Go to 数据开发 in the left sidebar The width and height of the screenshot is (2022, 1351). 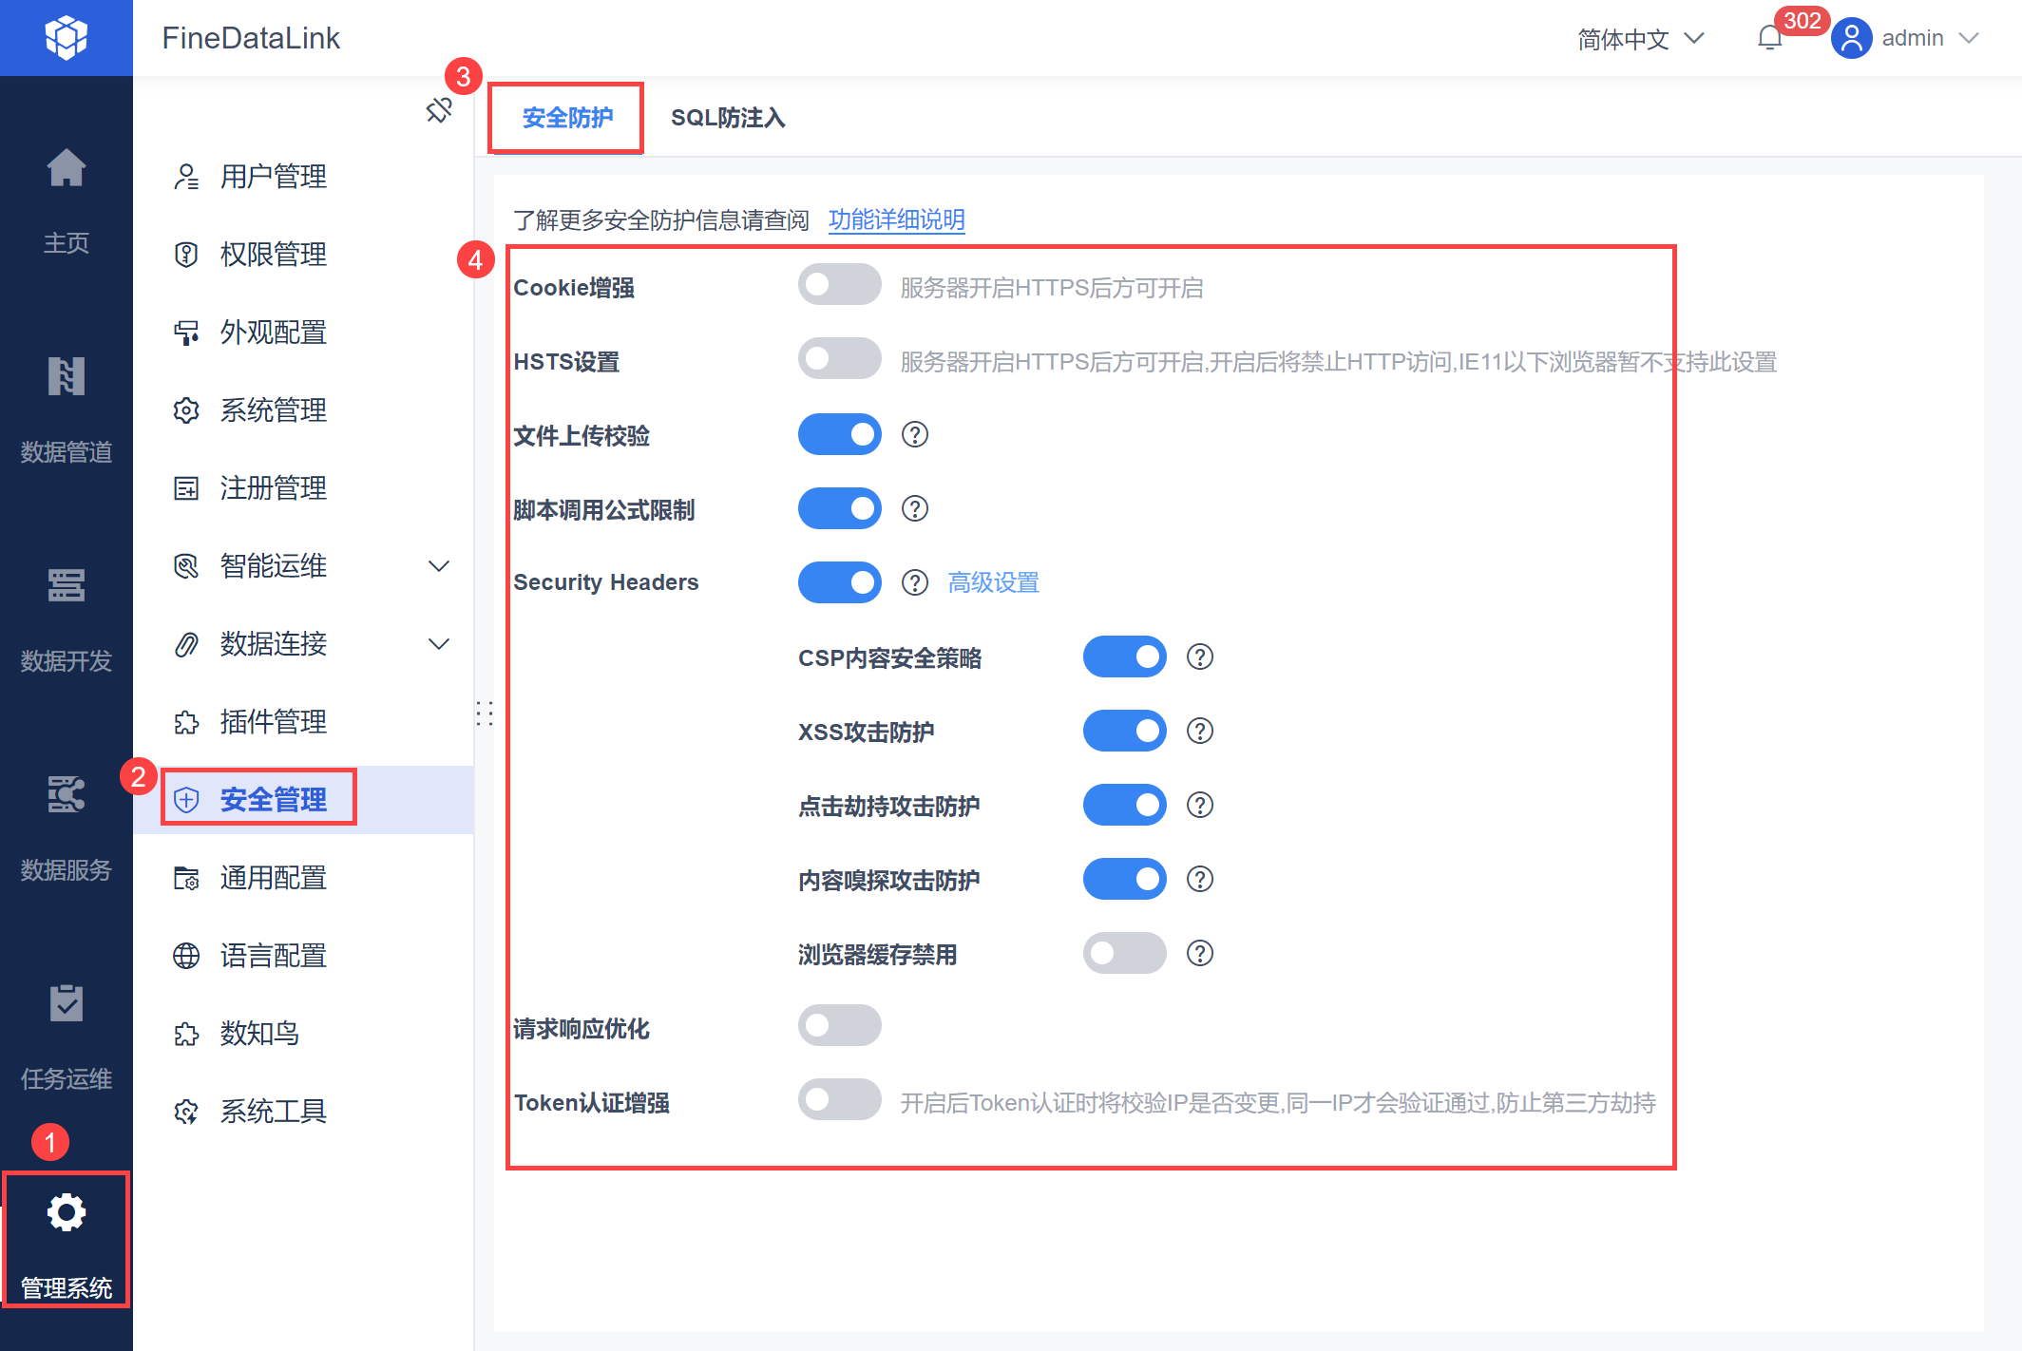tap(67, 586)
